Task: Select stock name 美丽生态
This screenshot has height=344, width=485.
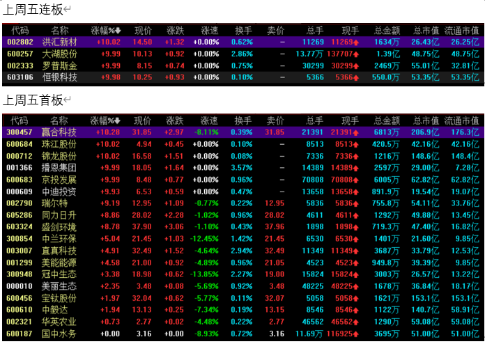Action: click(x=59, y=286)
